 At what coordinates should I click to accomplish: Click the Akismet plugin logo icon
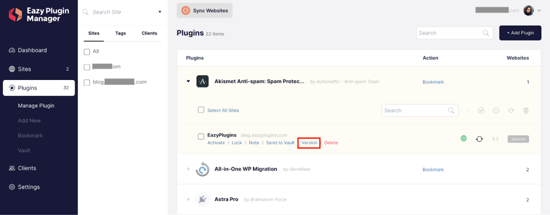coord(202,81)
